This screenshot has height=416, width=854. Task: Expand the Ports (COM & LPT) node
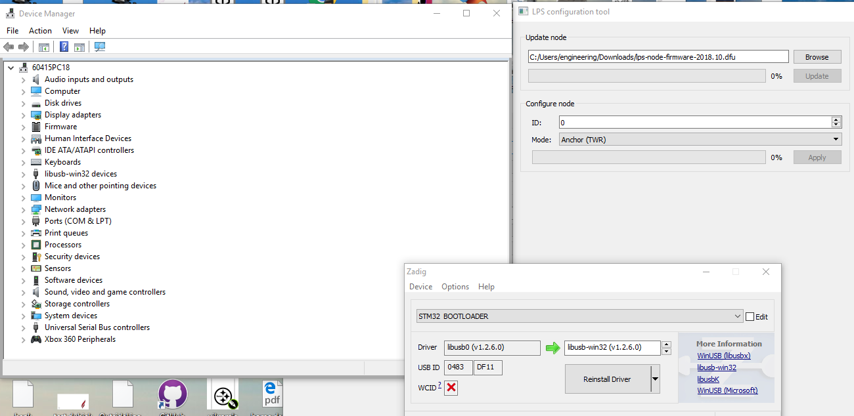24,221
